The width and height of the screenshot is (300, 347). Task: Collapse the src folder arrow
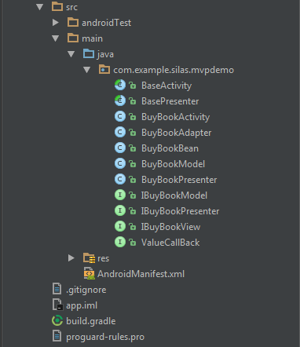(40, 7)
